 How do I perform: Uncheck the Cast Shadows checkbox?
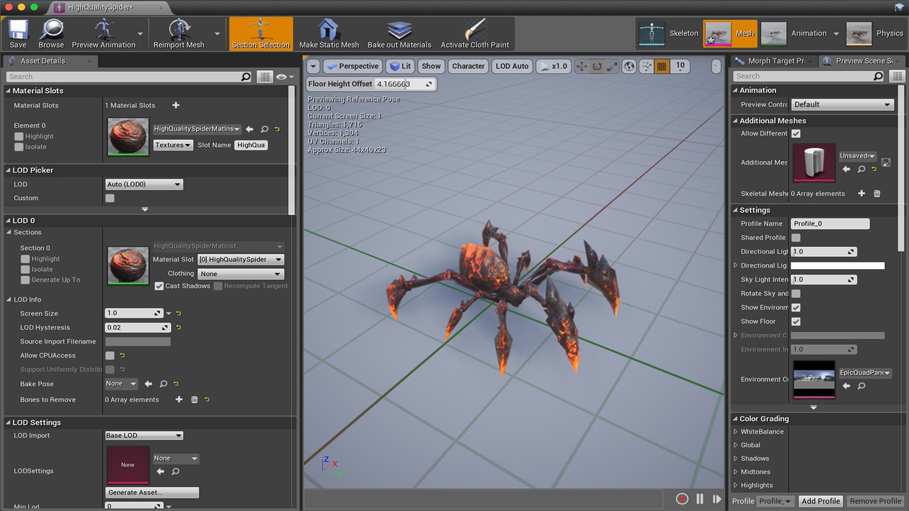[159, 286]
